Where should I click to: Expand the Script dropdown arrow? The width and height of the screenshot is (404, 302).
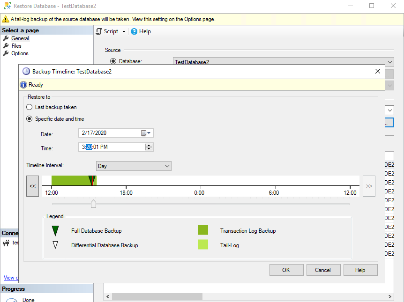click(x=124, y=31)
